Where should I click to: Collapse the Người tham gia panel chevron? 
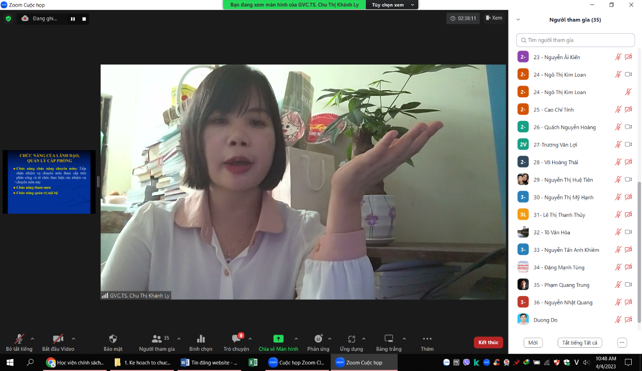pyautogui.click(x=518, y=20)
